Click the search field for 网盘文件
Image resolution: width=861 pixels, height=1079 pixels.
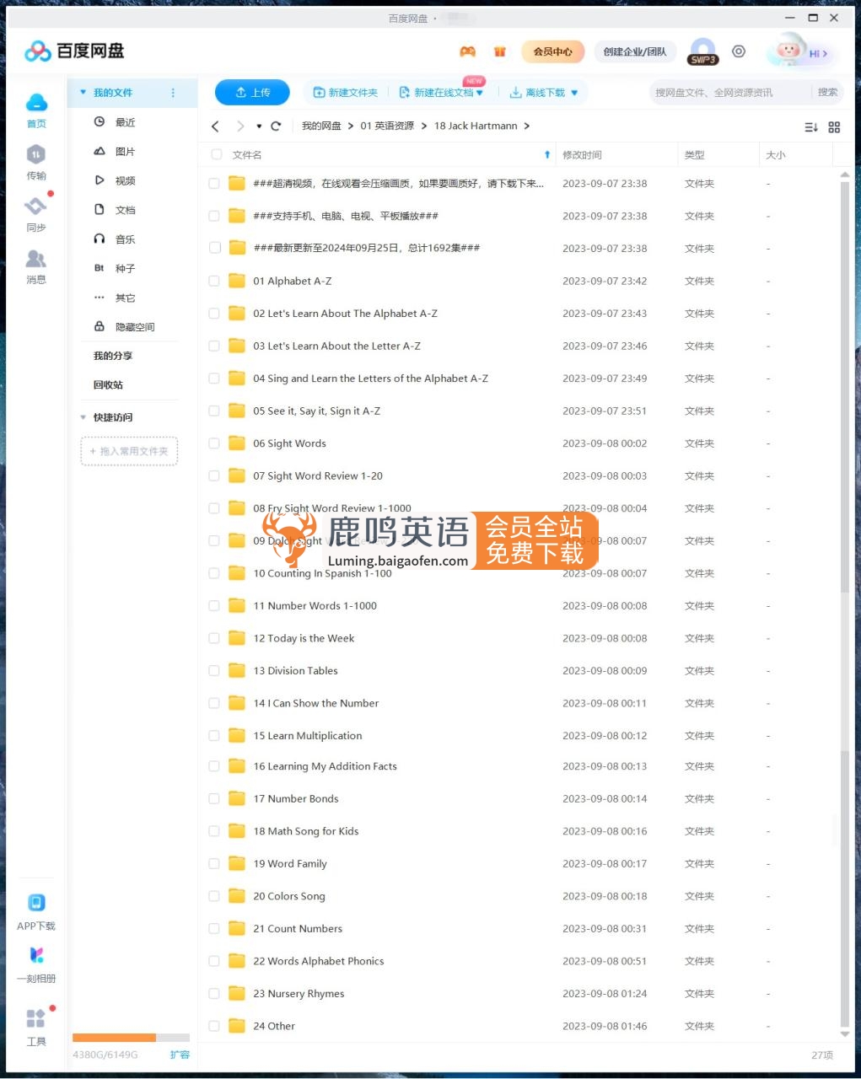point(729,93)
